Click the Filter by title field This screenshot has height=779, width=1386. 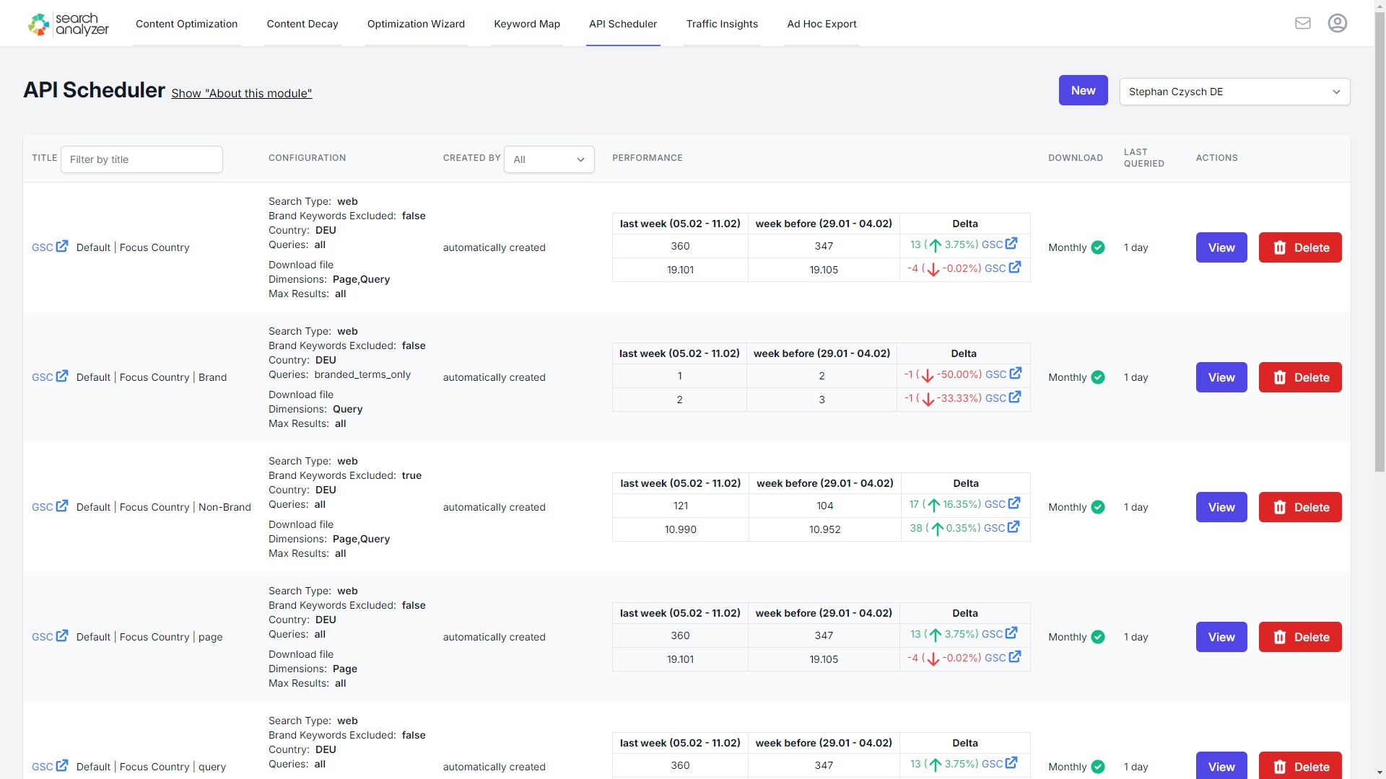point(141,159)
